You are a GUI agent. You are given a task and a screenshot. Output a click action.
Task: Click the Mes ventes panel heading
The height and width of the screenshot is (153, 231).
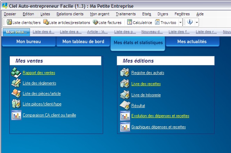(29, 61)
